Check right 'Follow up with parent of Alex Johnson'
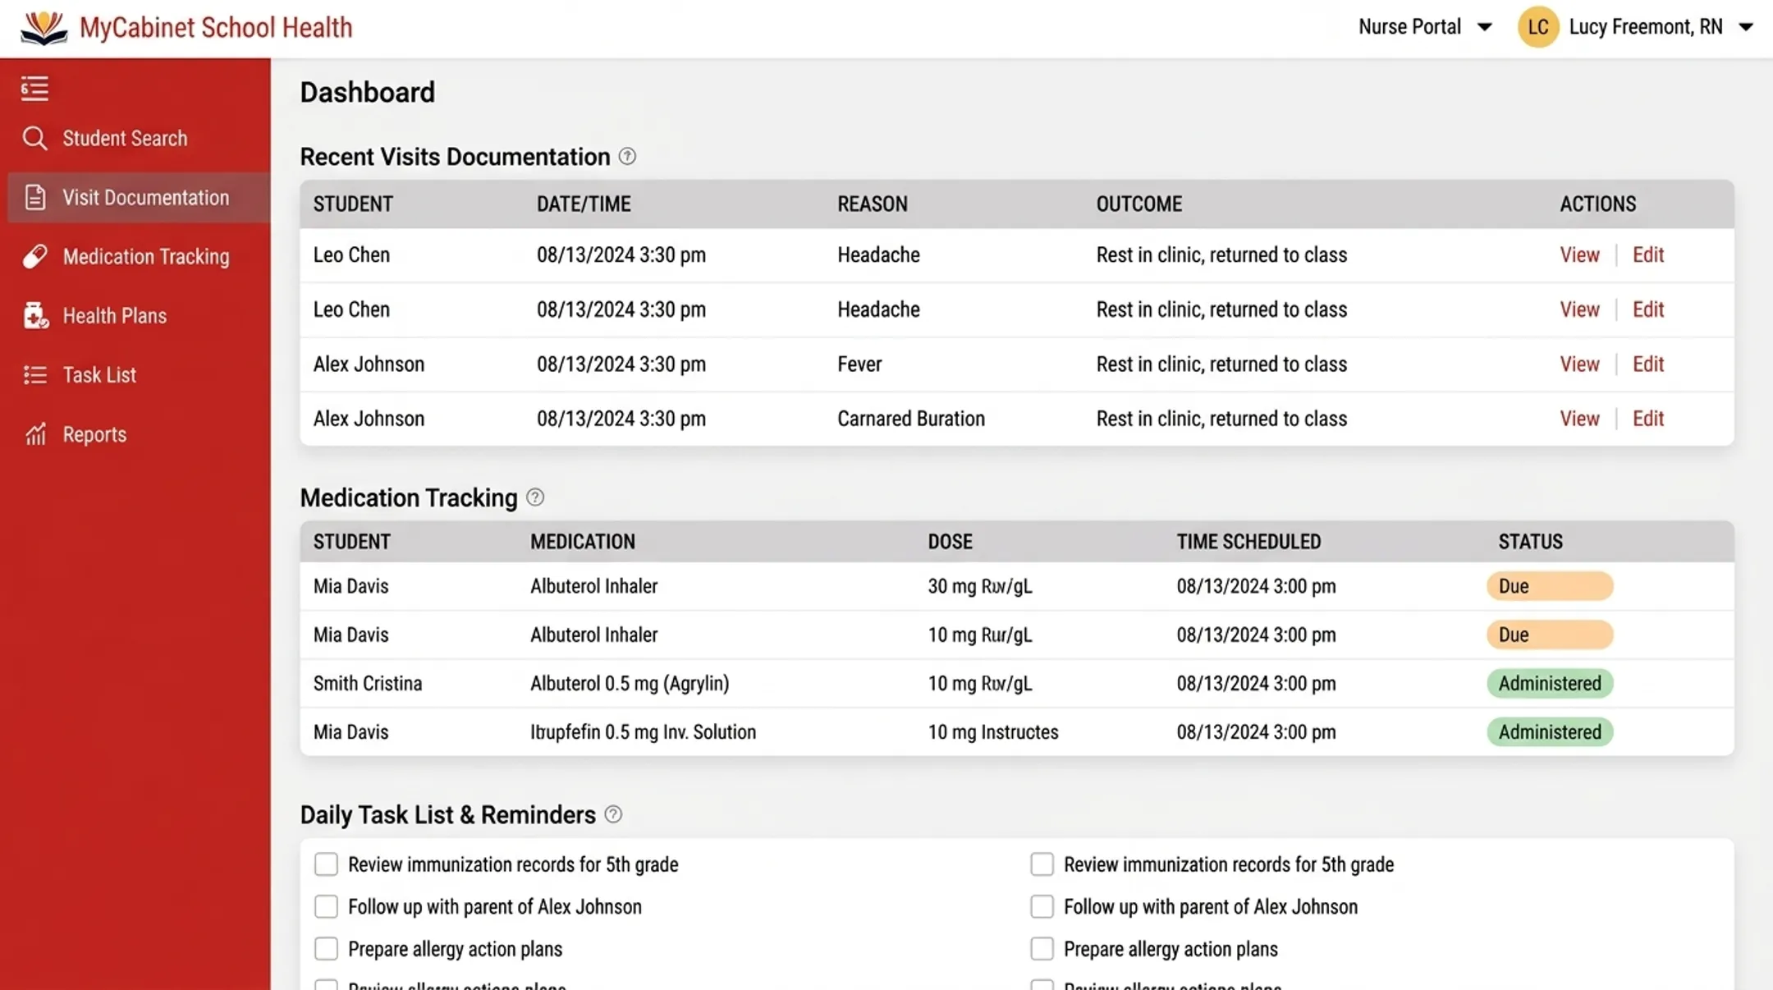Viewport: 1773px width, 990px height. pyautogui.click(x=1042, y=906)
